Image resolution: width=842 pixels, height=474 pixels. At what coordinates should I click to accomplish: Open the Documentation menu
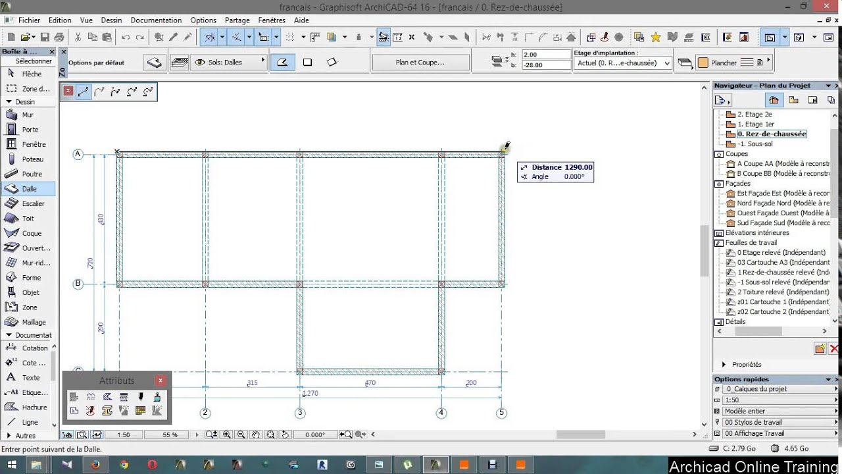(x=157, y=20)
